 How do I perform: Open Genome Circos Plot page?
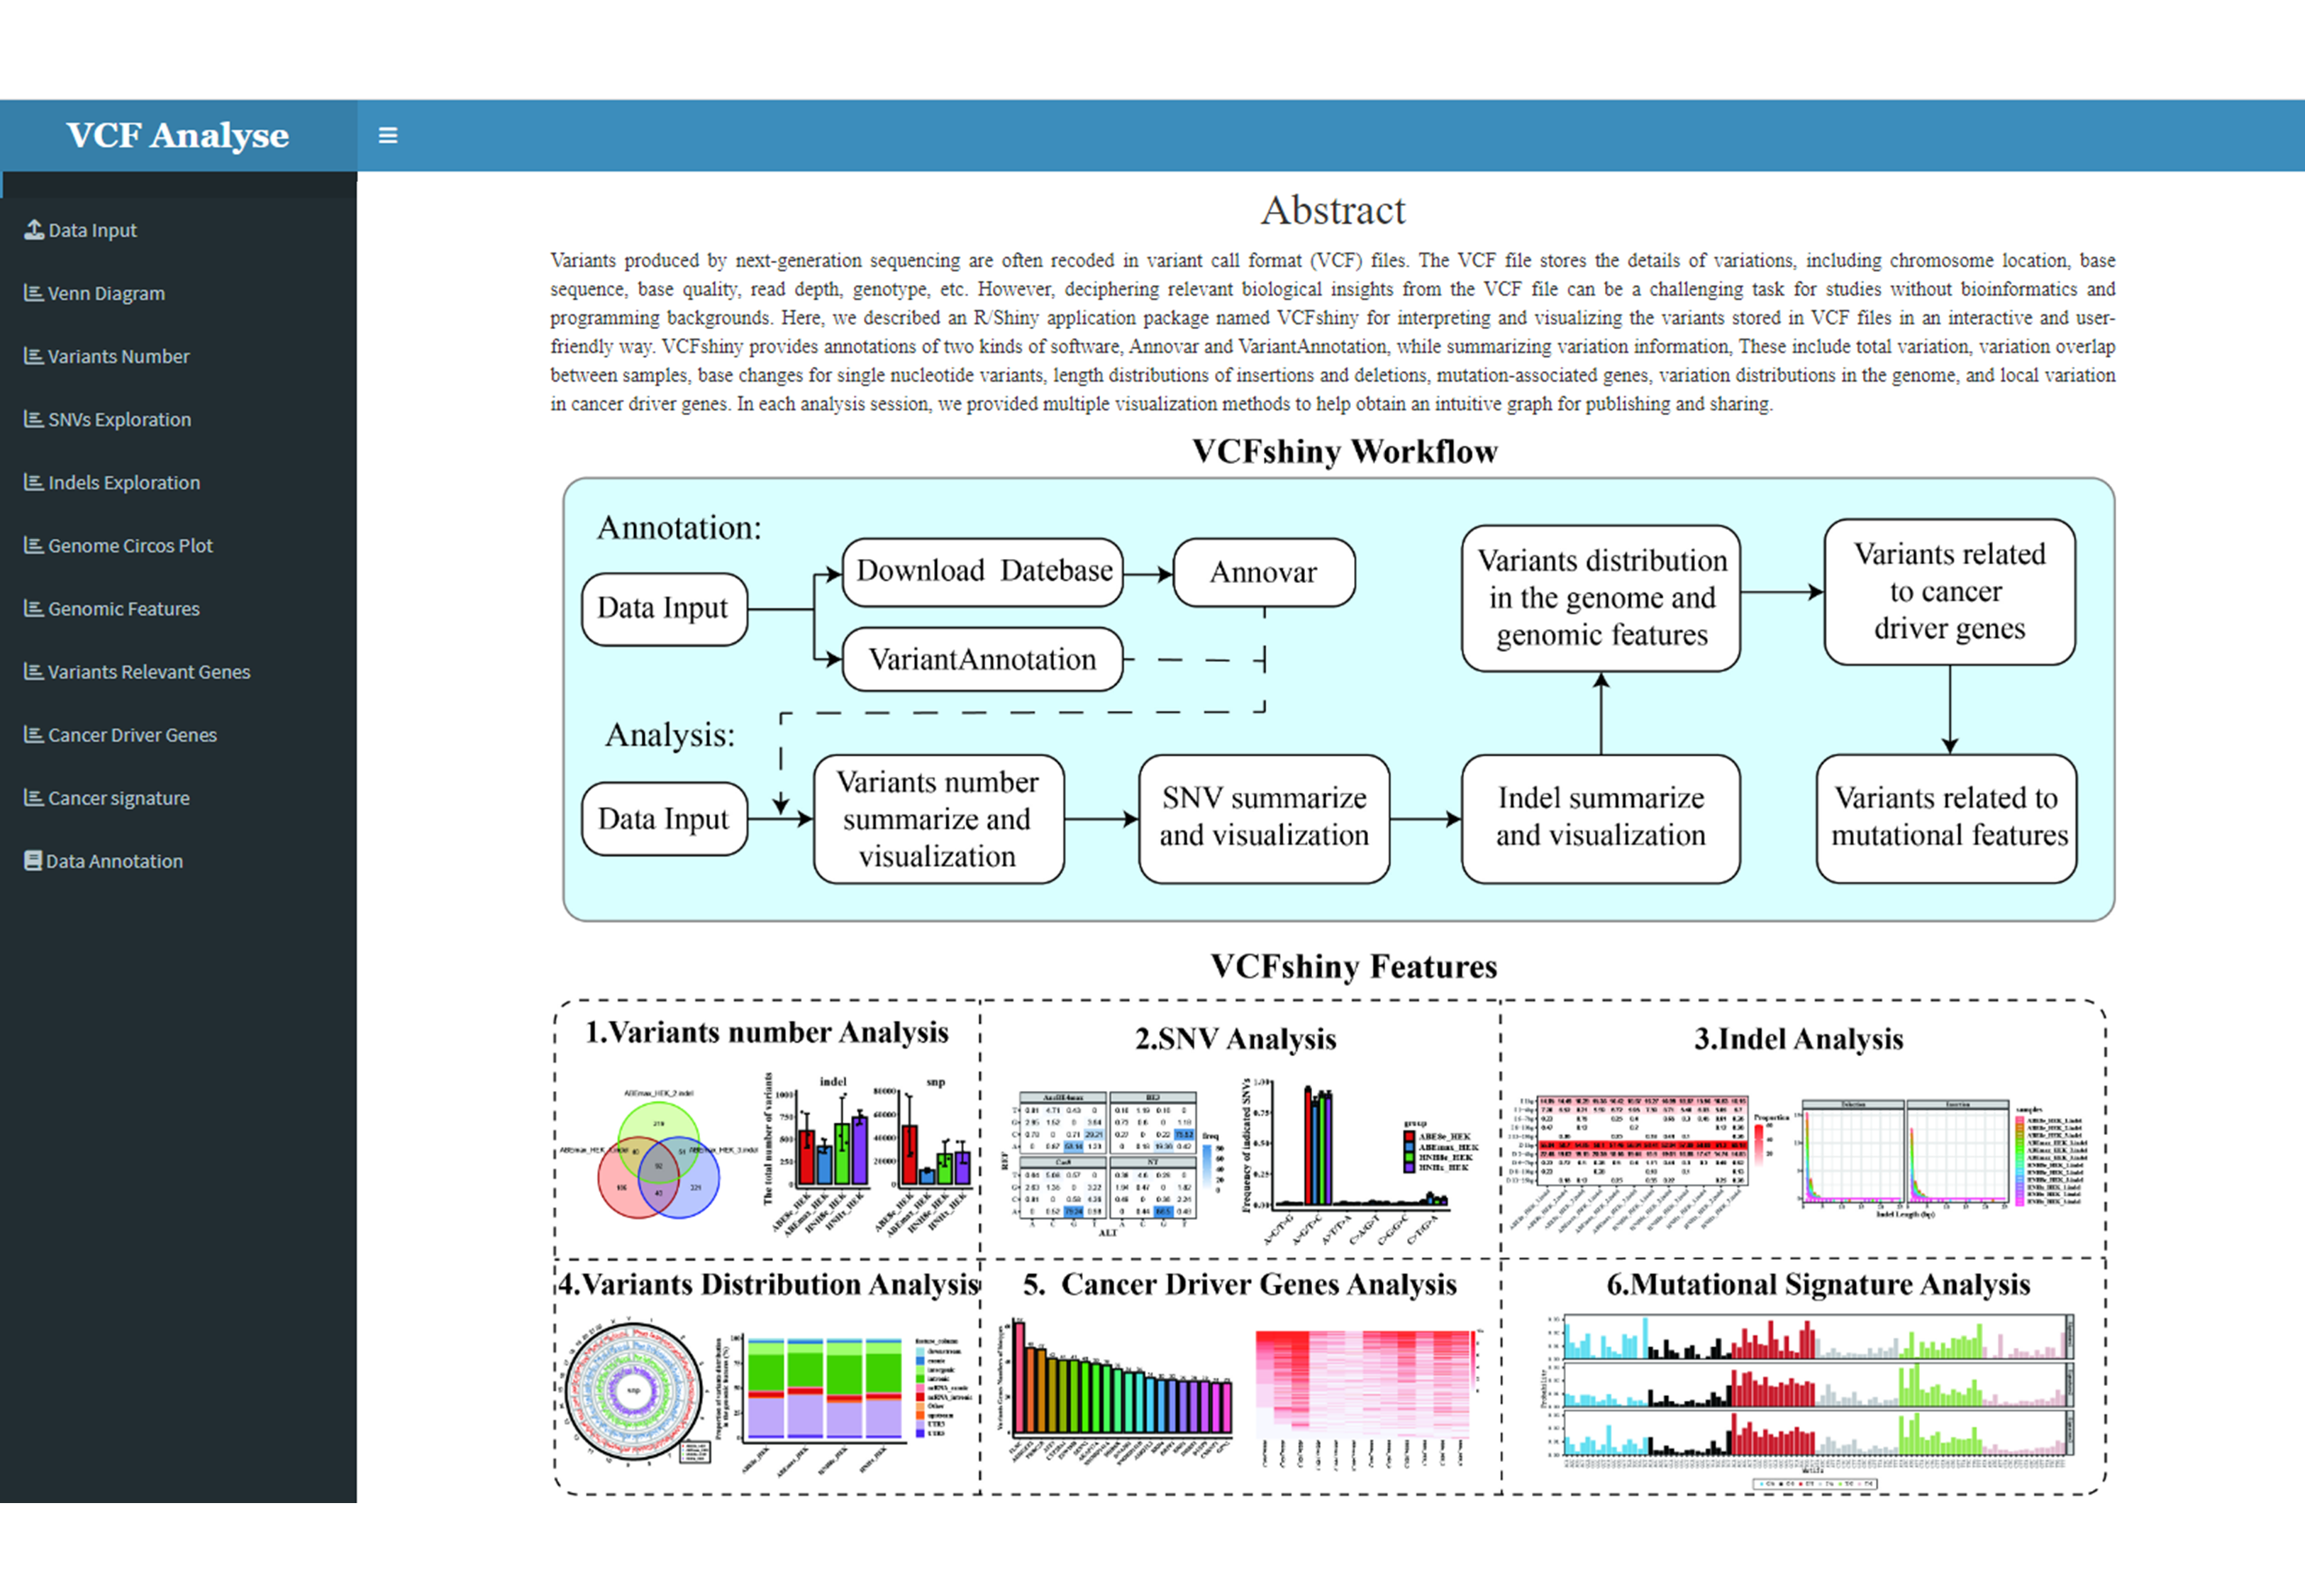(178, 545)
